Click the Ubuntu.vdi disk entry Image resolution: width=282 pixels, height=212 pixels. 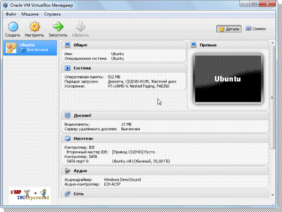click(141, 161)
